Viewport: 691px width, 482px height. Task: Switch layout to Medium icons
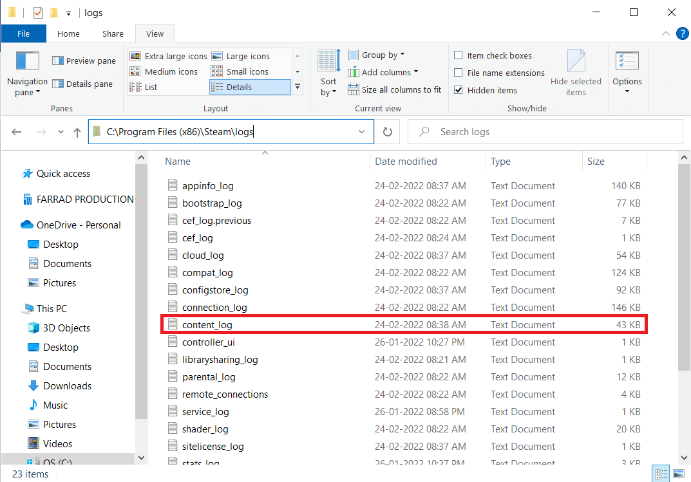164,71
